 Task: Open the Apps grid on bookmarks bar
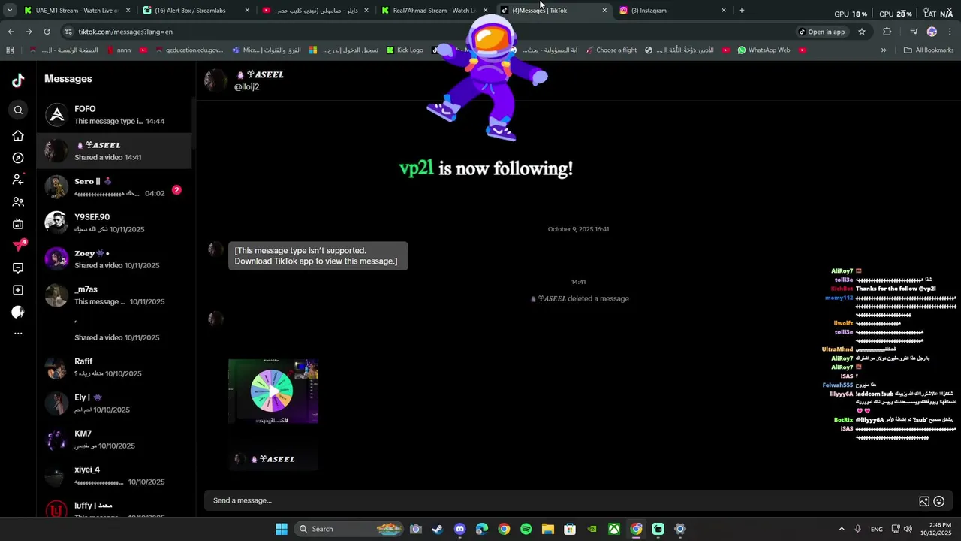pyautogui.click(x=10, y=50)
